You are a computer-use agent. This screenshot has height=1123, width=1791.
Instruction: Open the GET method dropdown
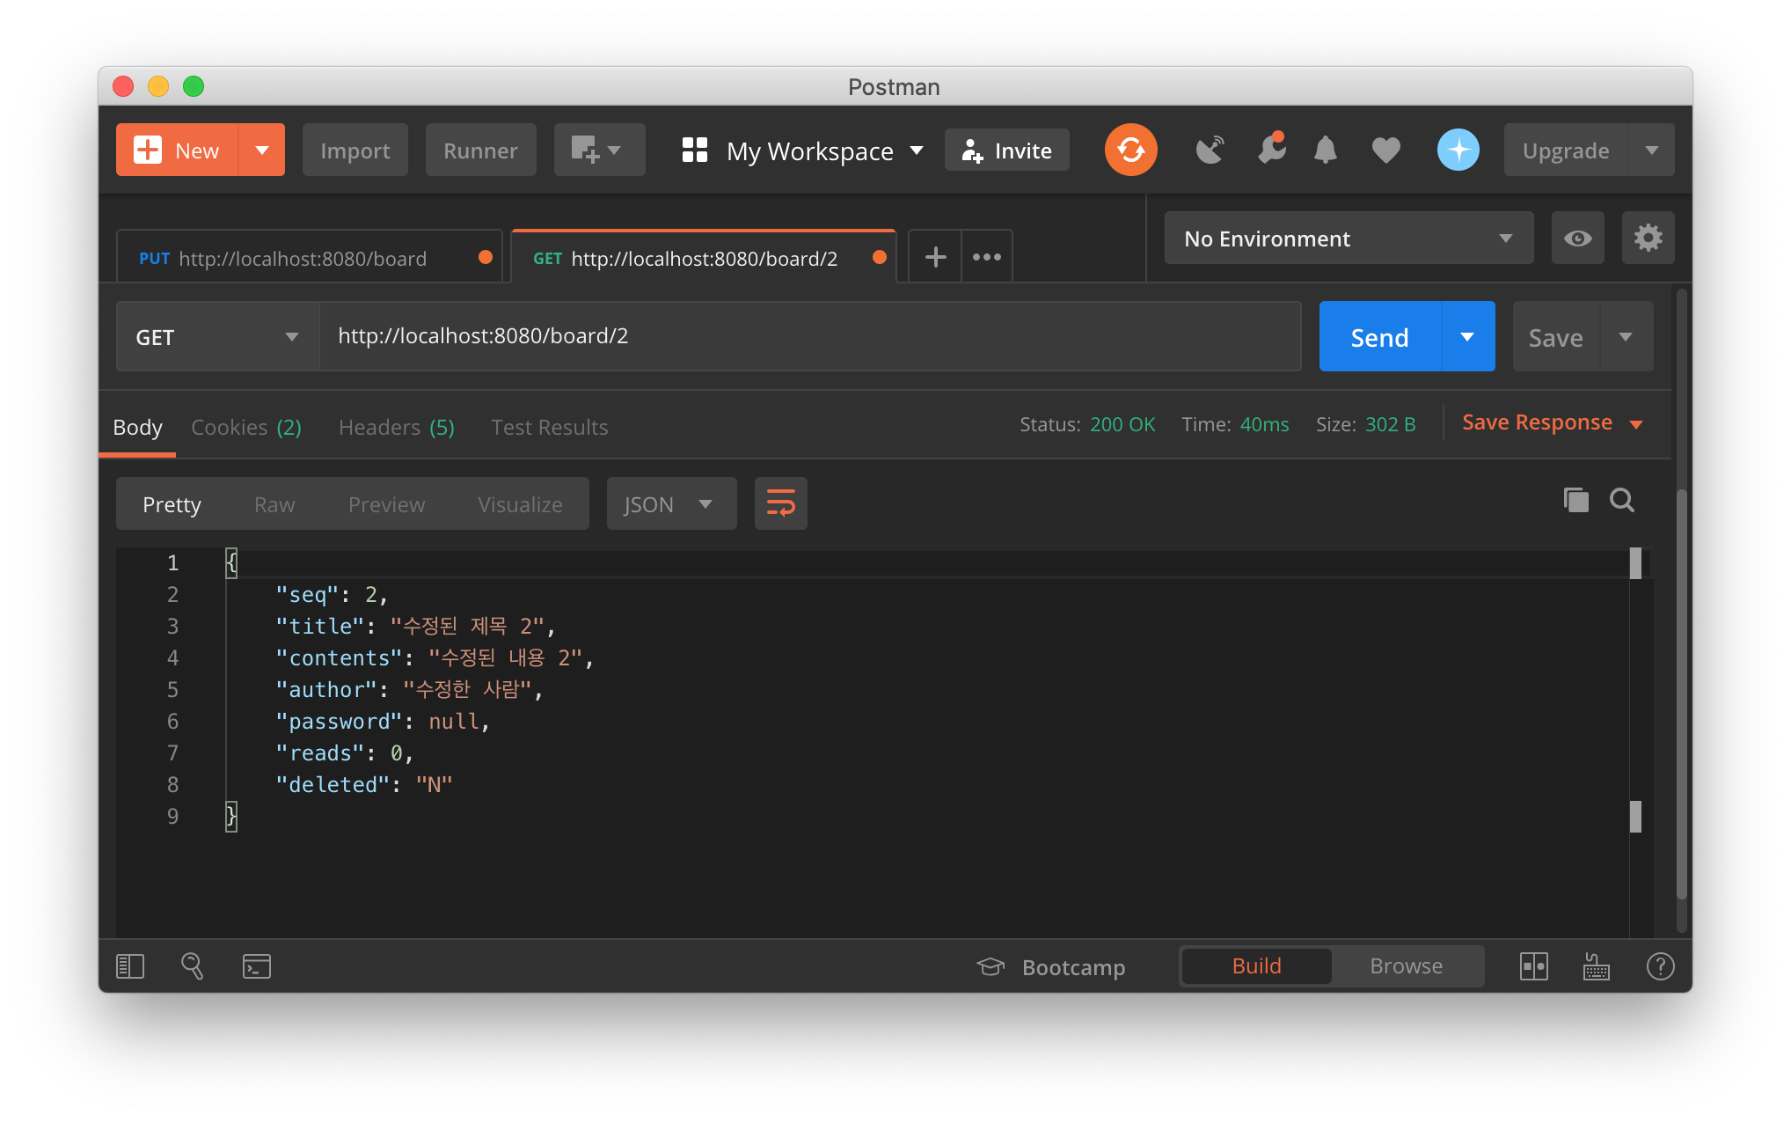217,337
